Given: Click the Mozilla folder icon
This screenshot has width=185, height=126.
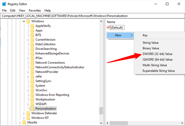Looking at the screenshot, I should (24, 123).
